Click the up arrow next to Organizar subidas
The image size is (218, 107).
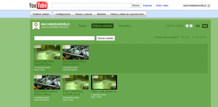pos(187,26)
